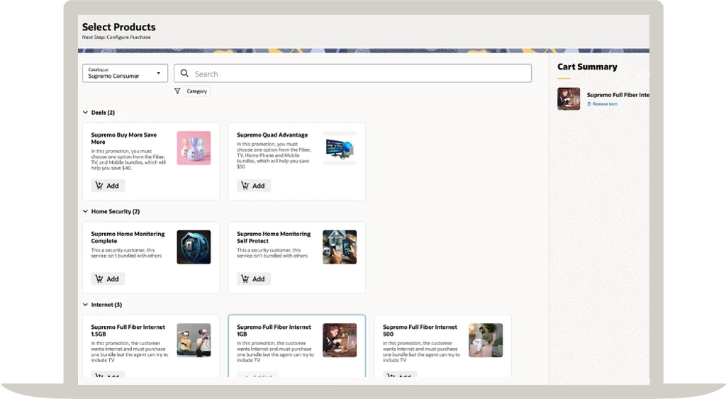The image size is (726, 399).
Task: Open Full Fiber Internet 1.5GB image
Action: (x=194, y=340)
